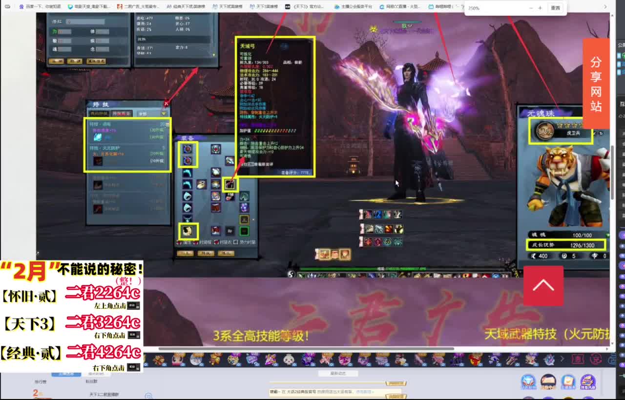Open the 二君广告 bookmark
This screenshot has height=400, width=625.
point(138,7)
